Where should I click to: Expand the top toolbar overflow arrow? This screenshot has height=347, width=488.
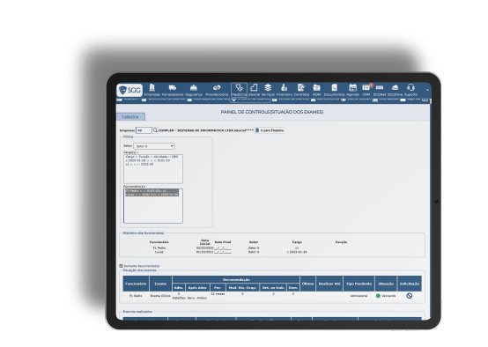tap(427, 90)
